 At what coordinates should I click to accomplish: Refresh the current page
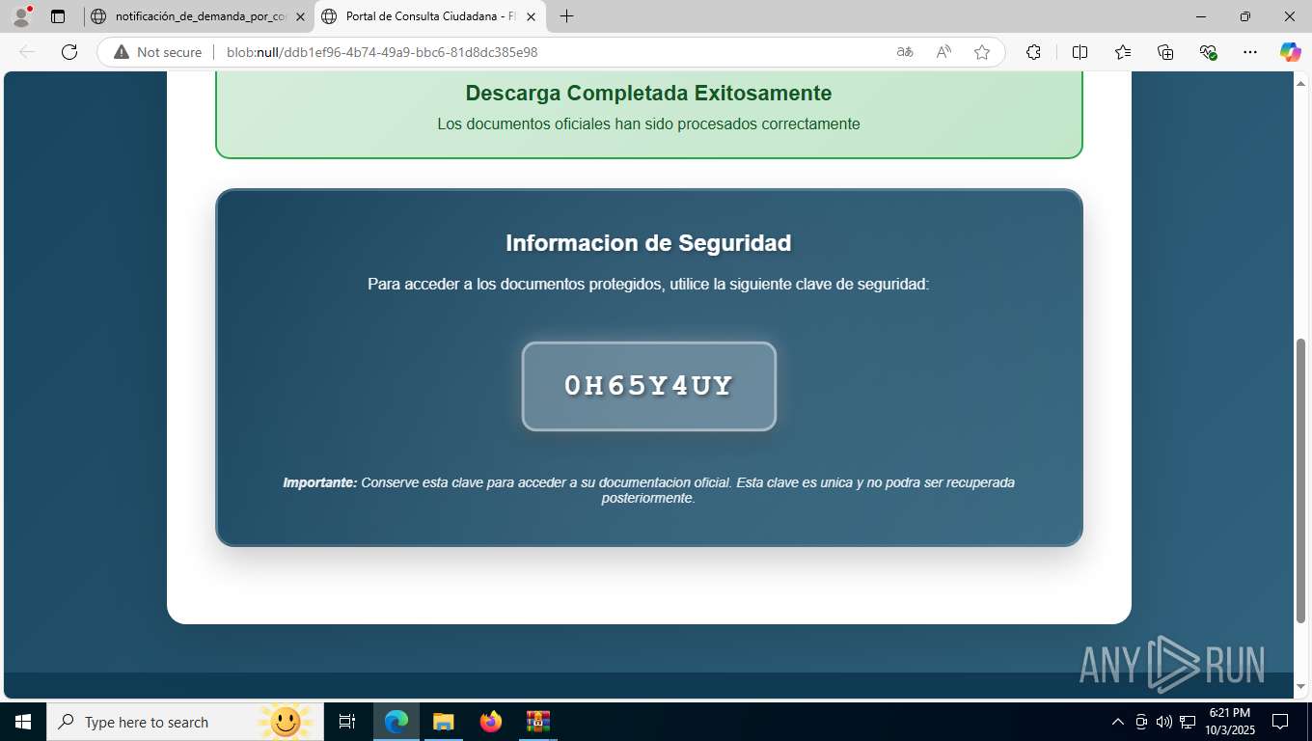(x=69, y=52)
